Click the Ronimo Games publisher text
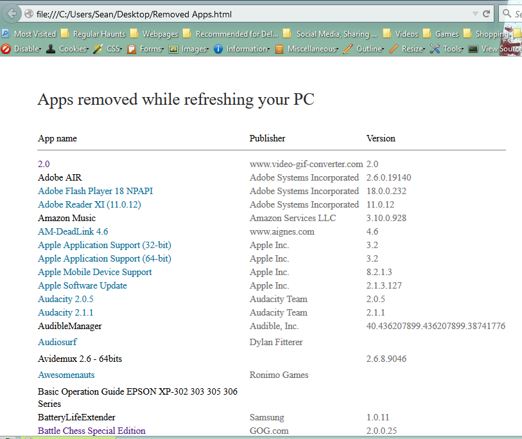 click(x=279, y=375)
